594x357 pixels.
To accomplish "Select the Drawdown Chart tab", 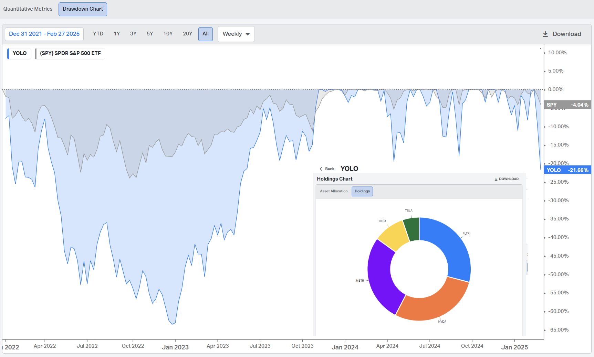I will 83,9.
